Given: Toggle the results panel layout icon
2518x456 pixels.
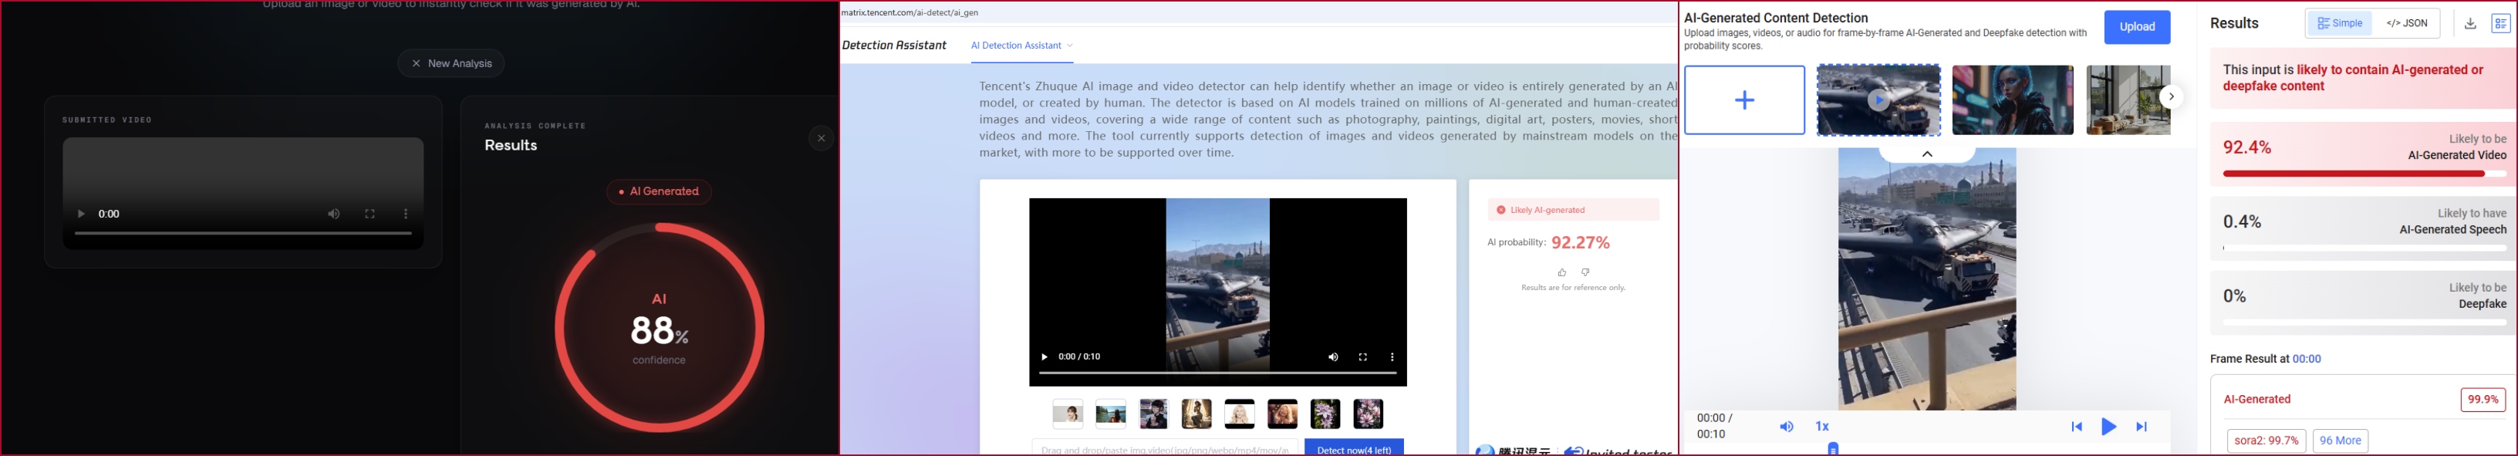Looking at the screenshot, I should 2500,25.
